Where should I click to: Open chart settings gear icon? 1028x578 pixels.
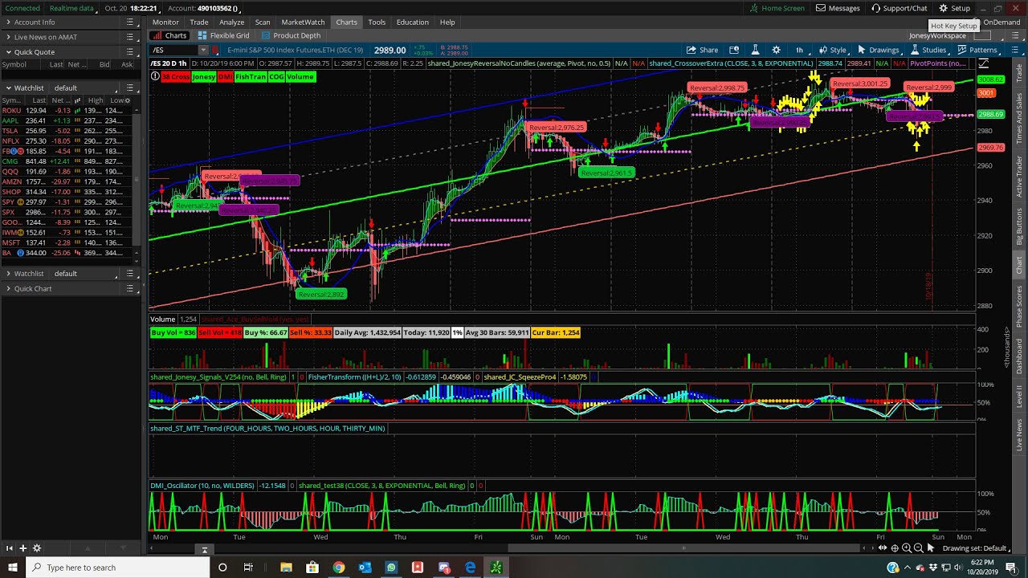pyautogui.click(x=776, y=50)
